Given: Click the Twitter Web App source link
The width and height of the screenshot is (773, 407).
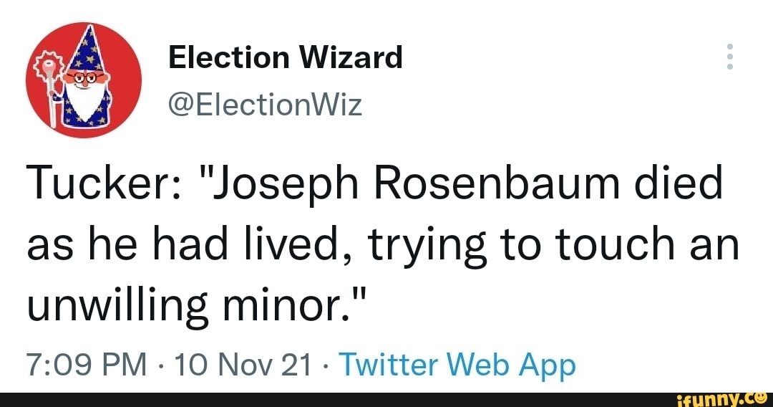Looking at the screenshot, I should [x=457, y=365].
